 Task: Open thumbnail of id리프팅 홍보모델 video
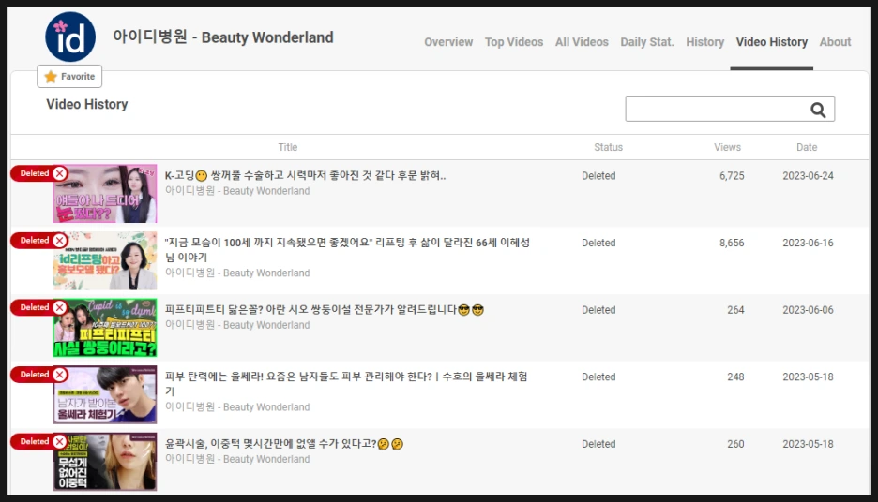(105, 260)
